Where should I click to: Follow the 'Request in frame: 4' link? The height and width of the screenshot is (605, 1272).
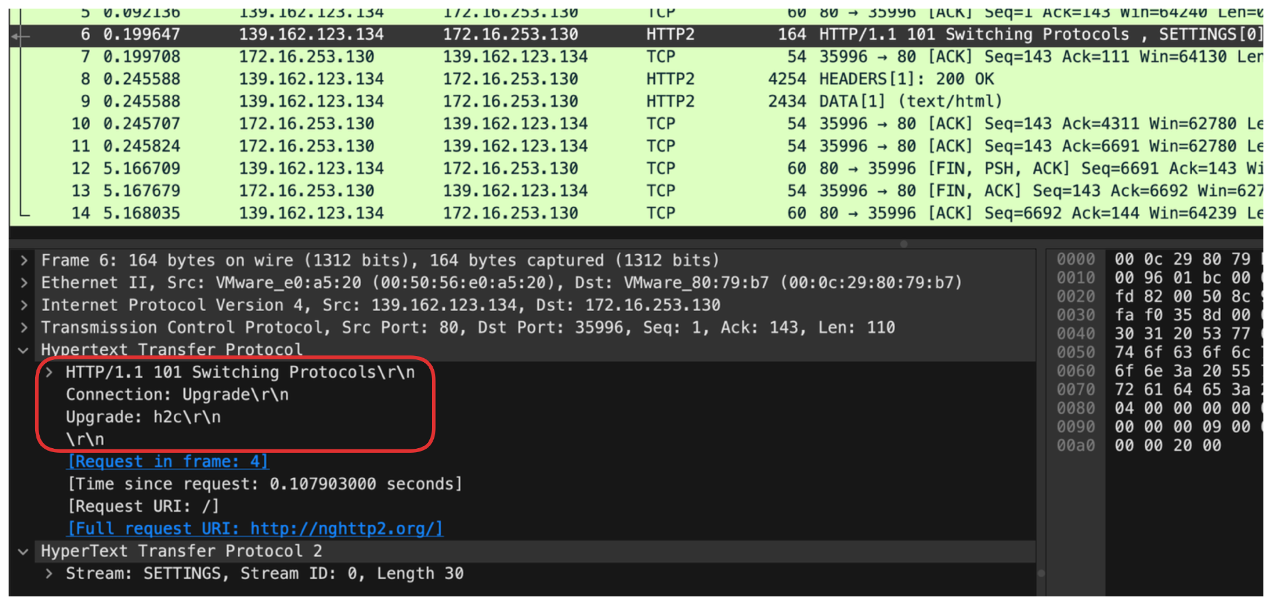(x=168, y=461)
